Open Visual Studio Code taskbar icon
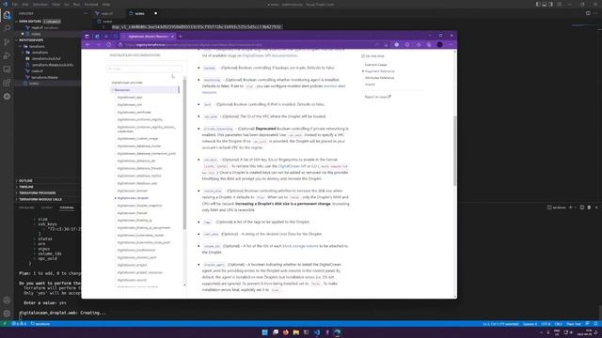602x338 pixels. point(317,332)
